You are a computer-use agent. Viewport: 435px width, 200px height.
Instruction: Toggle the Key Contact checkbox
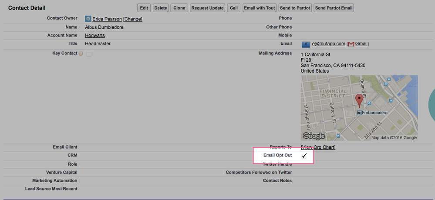(x=89, y=54)
